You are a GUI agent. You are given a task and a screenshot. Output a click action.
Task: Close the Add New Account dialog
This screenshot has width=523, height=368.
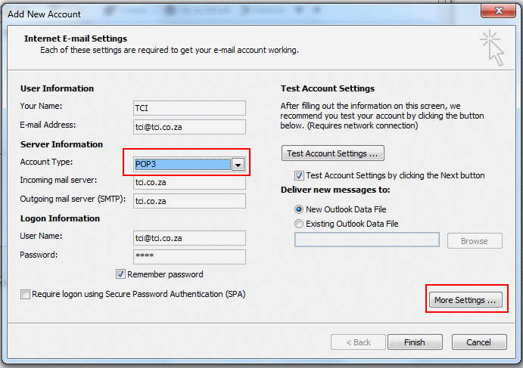point(498,11)
